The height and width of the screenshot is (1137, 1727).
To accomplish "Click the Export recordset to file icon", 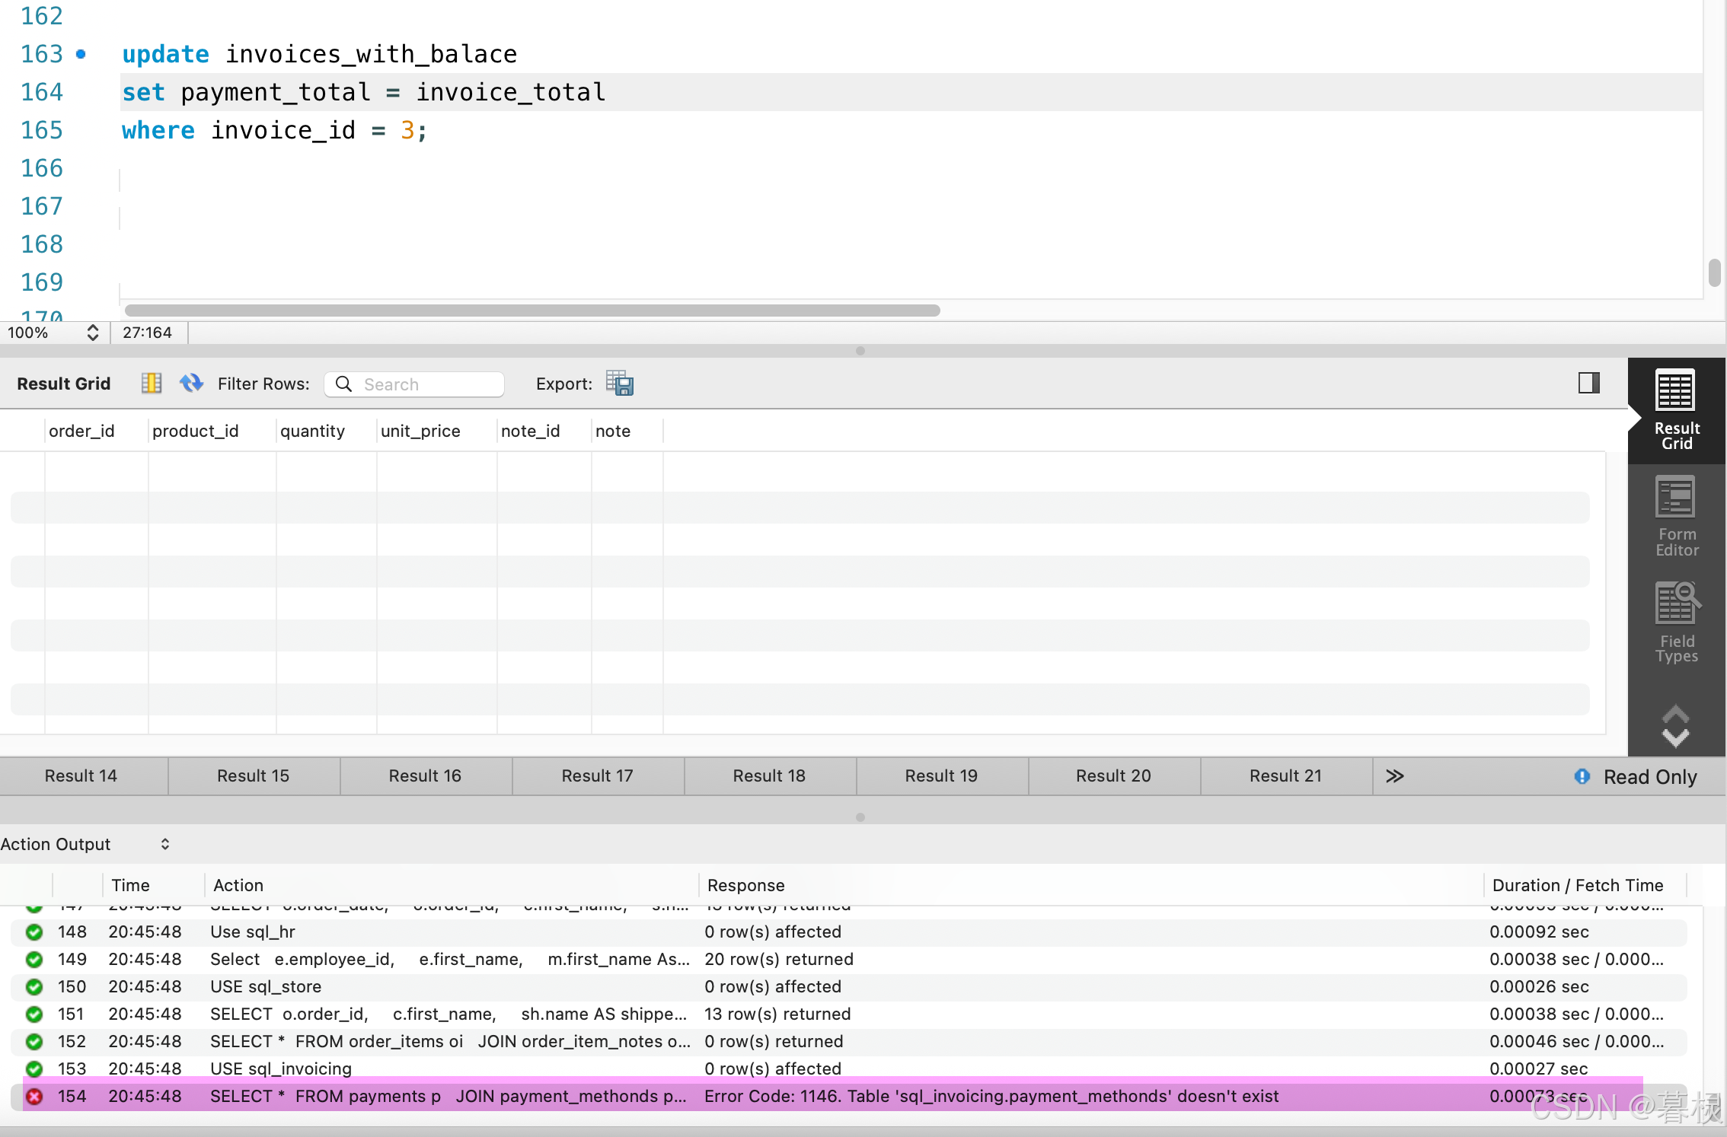I will tap(620, 383).
